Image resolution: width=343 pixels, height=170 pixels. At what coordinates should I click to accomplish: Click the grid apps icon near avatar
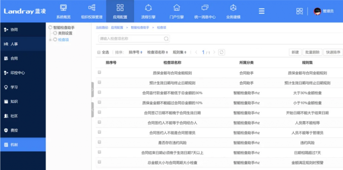click(x=299, y=11)
